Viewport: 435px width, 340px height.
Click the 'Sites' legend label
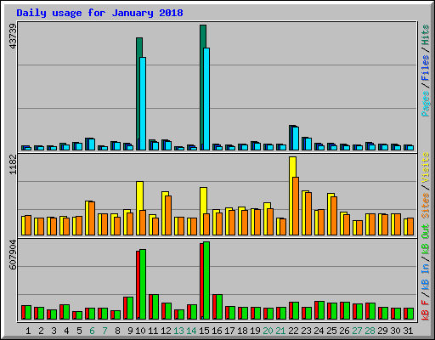[x=426, y=206]
